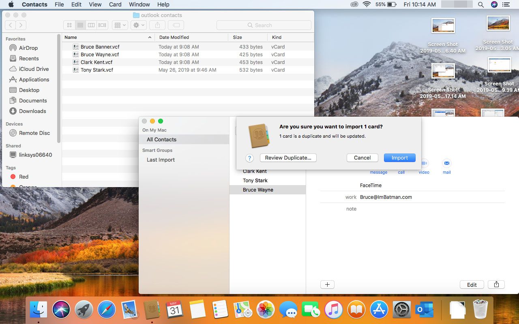Select Clark Kent.vcf file in Finder
This screenshot has width=519, height=324.
coord(188,62)
